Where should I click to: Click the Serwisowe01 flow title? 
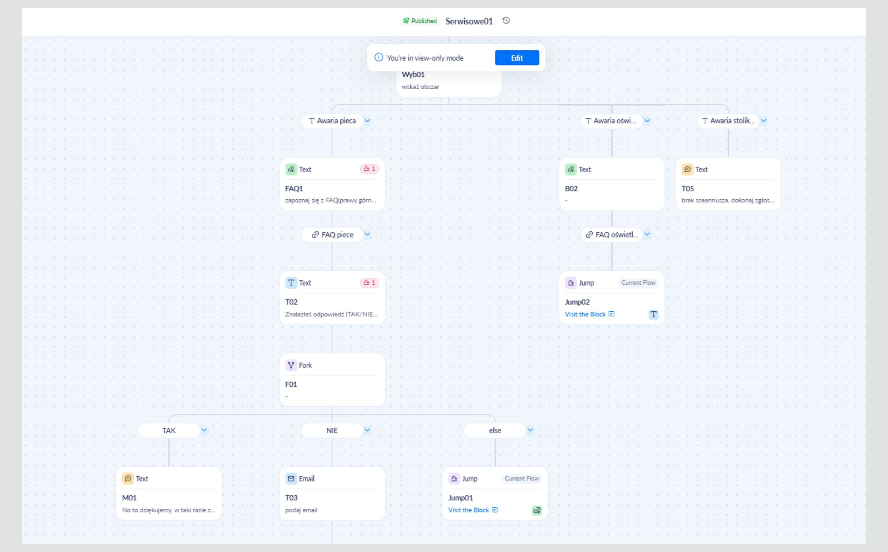point(469,21)
